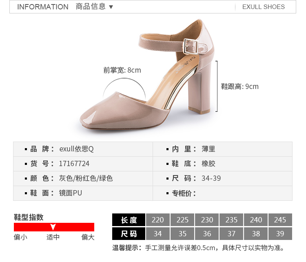Image resolution: width=306 pixels, height=262 pixels.
Task: Click the shoe's gold ankle buckle
Action: 191,47
